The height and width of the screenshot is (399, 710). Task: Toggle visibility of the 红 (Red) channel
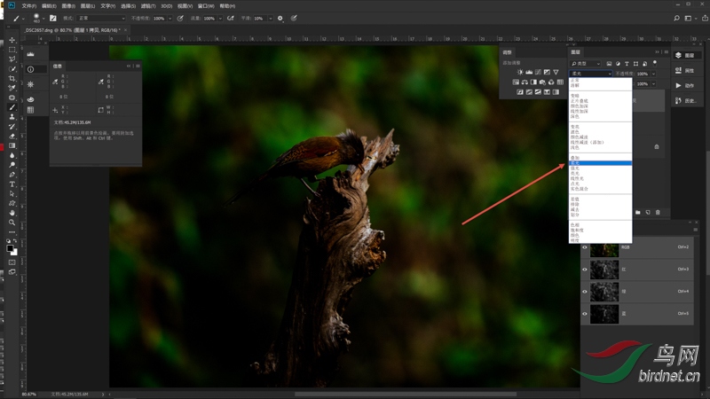tap(585, 270)
